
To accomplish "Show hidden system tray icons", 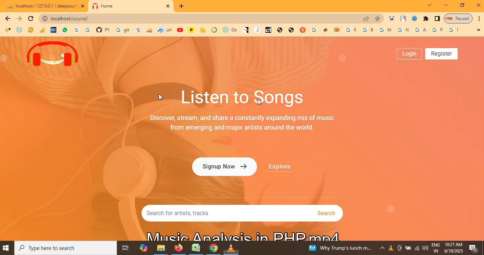I will click(382, 248).
